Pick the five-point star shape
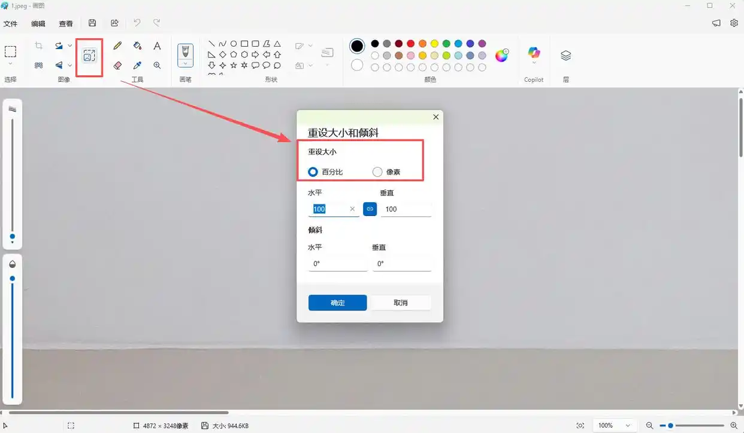Screen dimensions: 744x433 click(234, 65)
